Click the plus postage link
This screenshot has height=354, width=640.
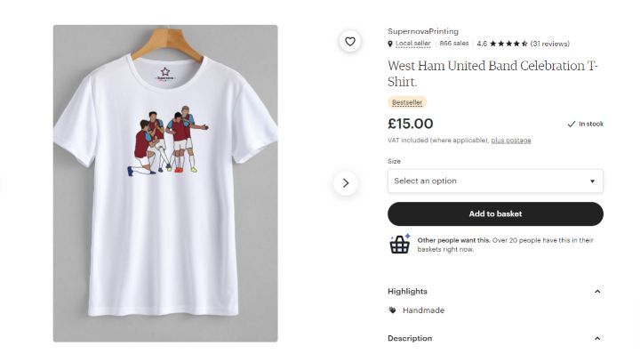(511, 141)
